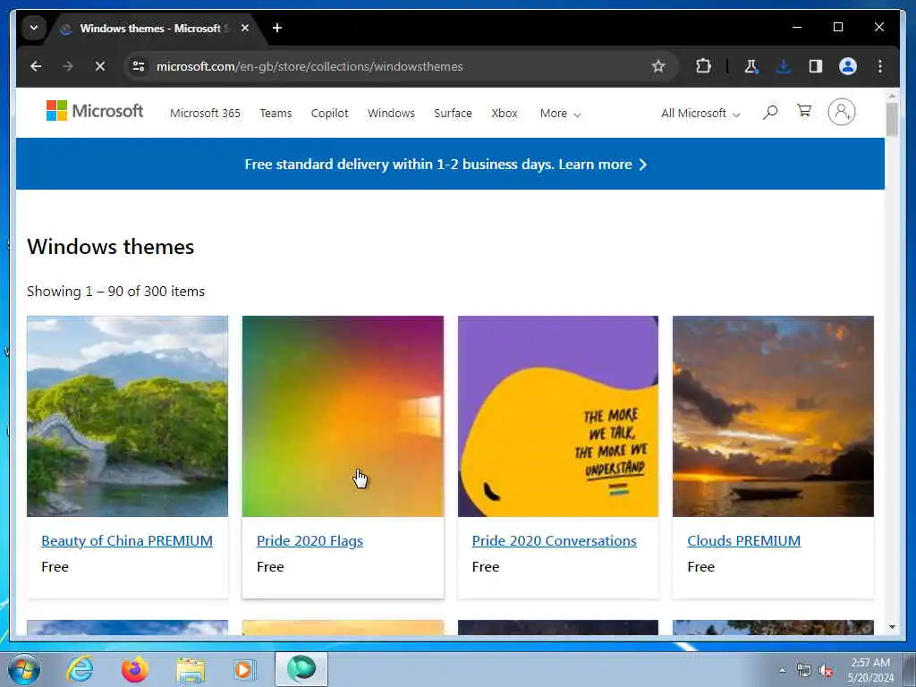Show hidden system tray icons arrow
This screenshot has height=687, width=916.
[x=782, y=671]
